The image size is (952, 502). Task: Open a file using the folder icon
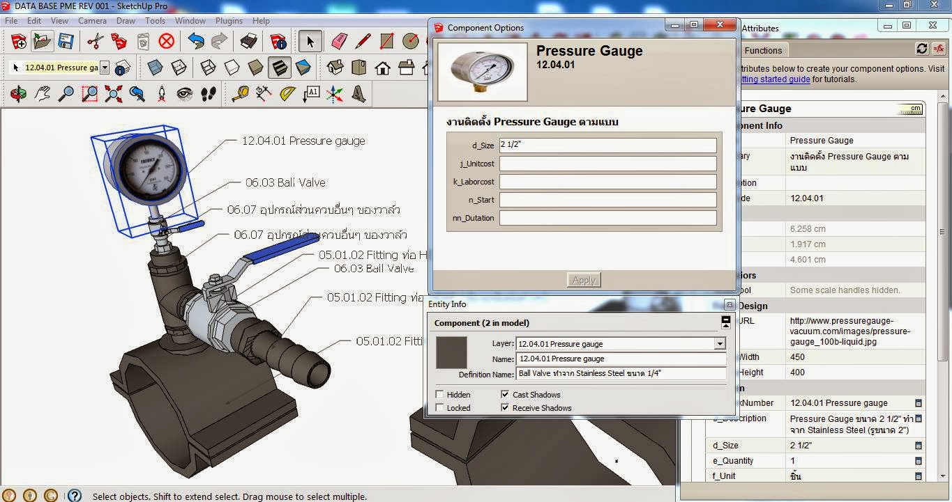(x=43, y=42)
